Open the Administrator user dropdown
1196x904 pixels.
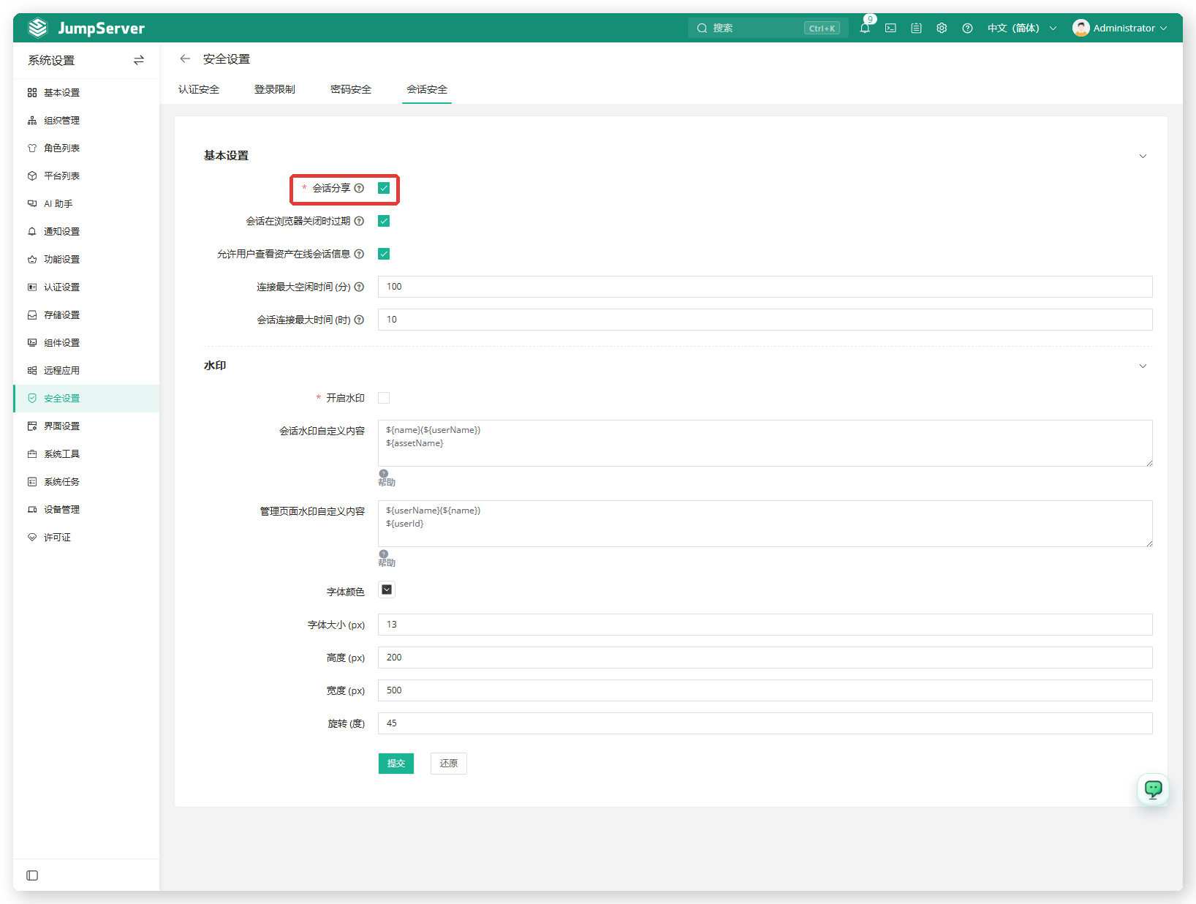[x=1120, y=28]
